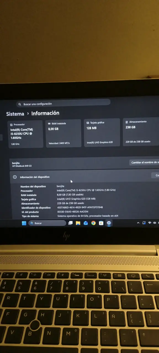Open Microsoft Store from the taskbar
This screenshot has height=353, width=159.
[x=101, y=223]
